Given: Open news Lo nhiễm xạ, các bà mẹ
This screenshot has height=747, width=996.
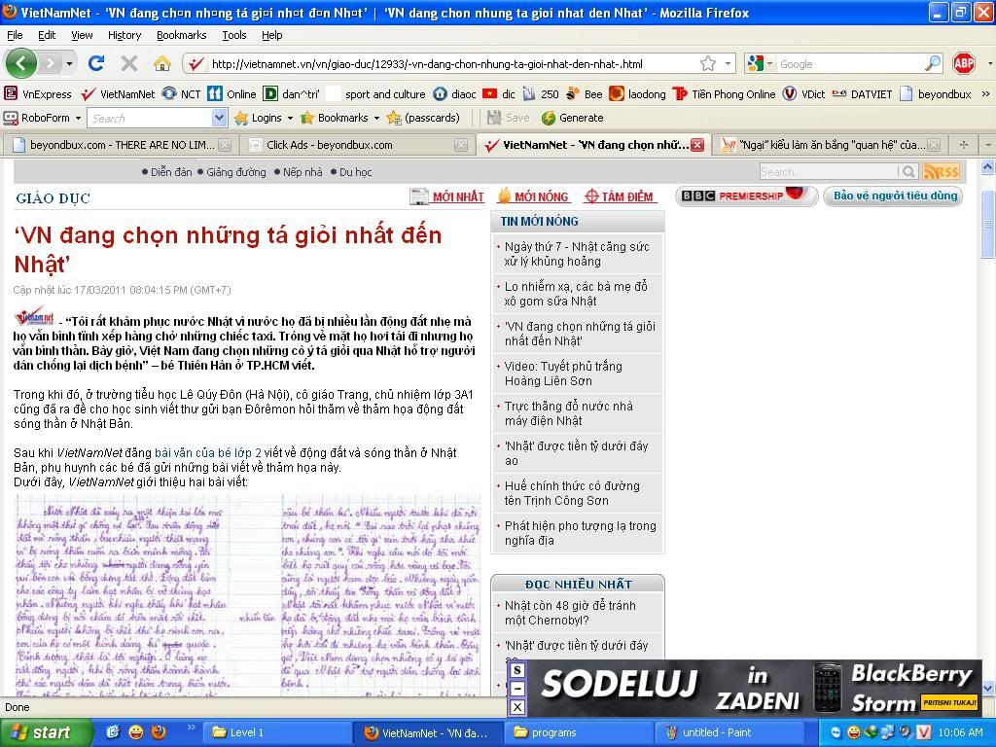Looking at the screenshot, I should click(576, 294).
